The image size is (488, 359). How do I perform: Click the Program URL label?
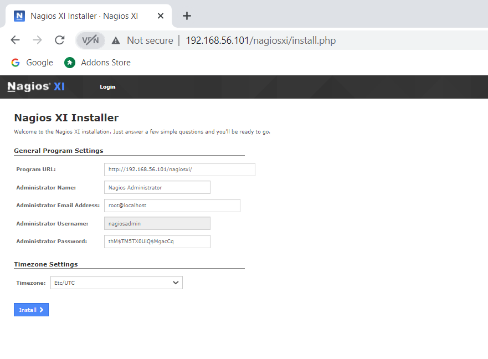pos(36,170)
